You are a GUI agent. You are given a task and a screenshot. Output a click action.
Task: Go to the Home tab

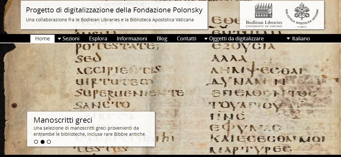[42, 38]
